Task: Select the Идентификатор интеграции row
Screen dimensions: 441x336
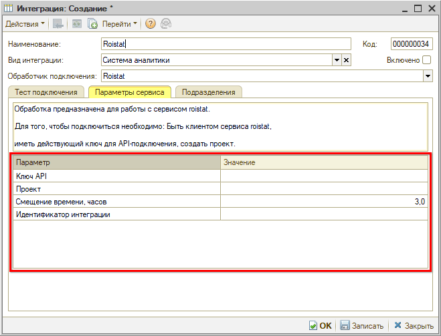Action: (x=221, y=214)
